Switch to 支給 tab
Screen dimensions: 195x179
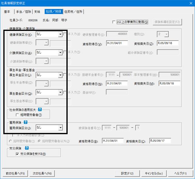pyautogui.click(x=37, y=12)
